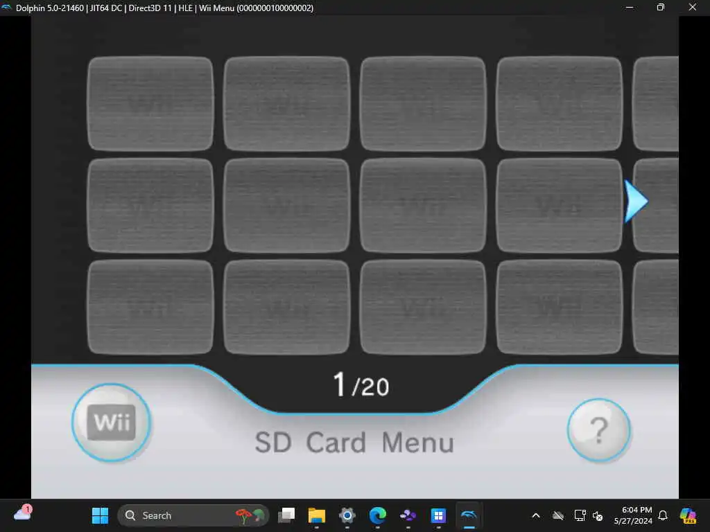The height and width of the screenshot is (532, 710).
Task: Select the second slot in the middle row
Action: click(286, 205)
